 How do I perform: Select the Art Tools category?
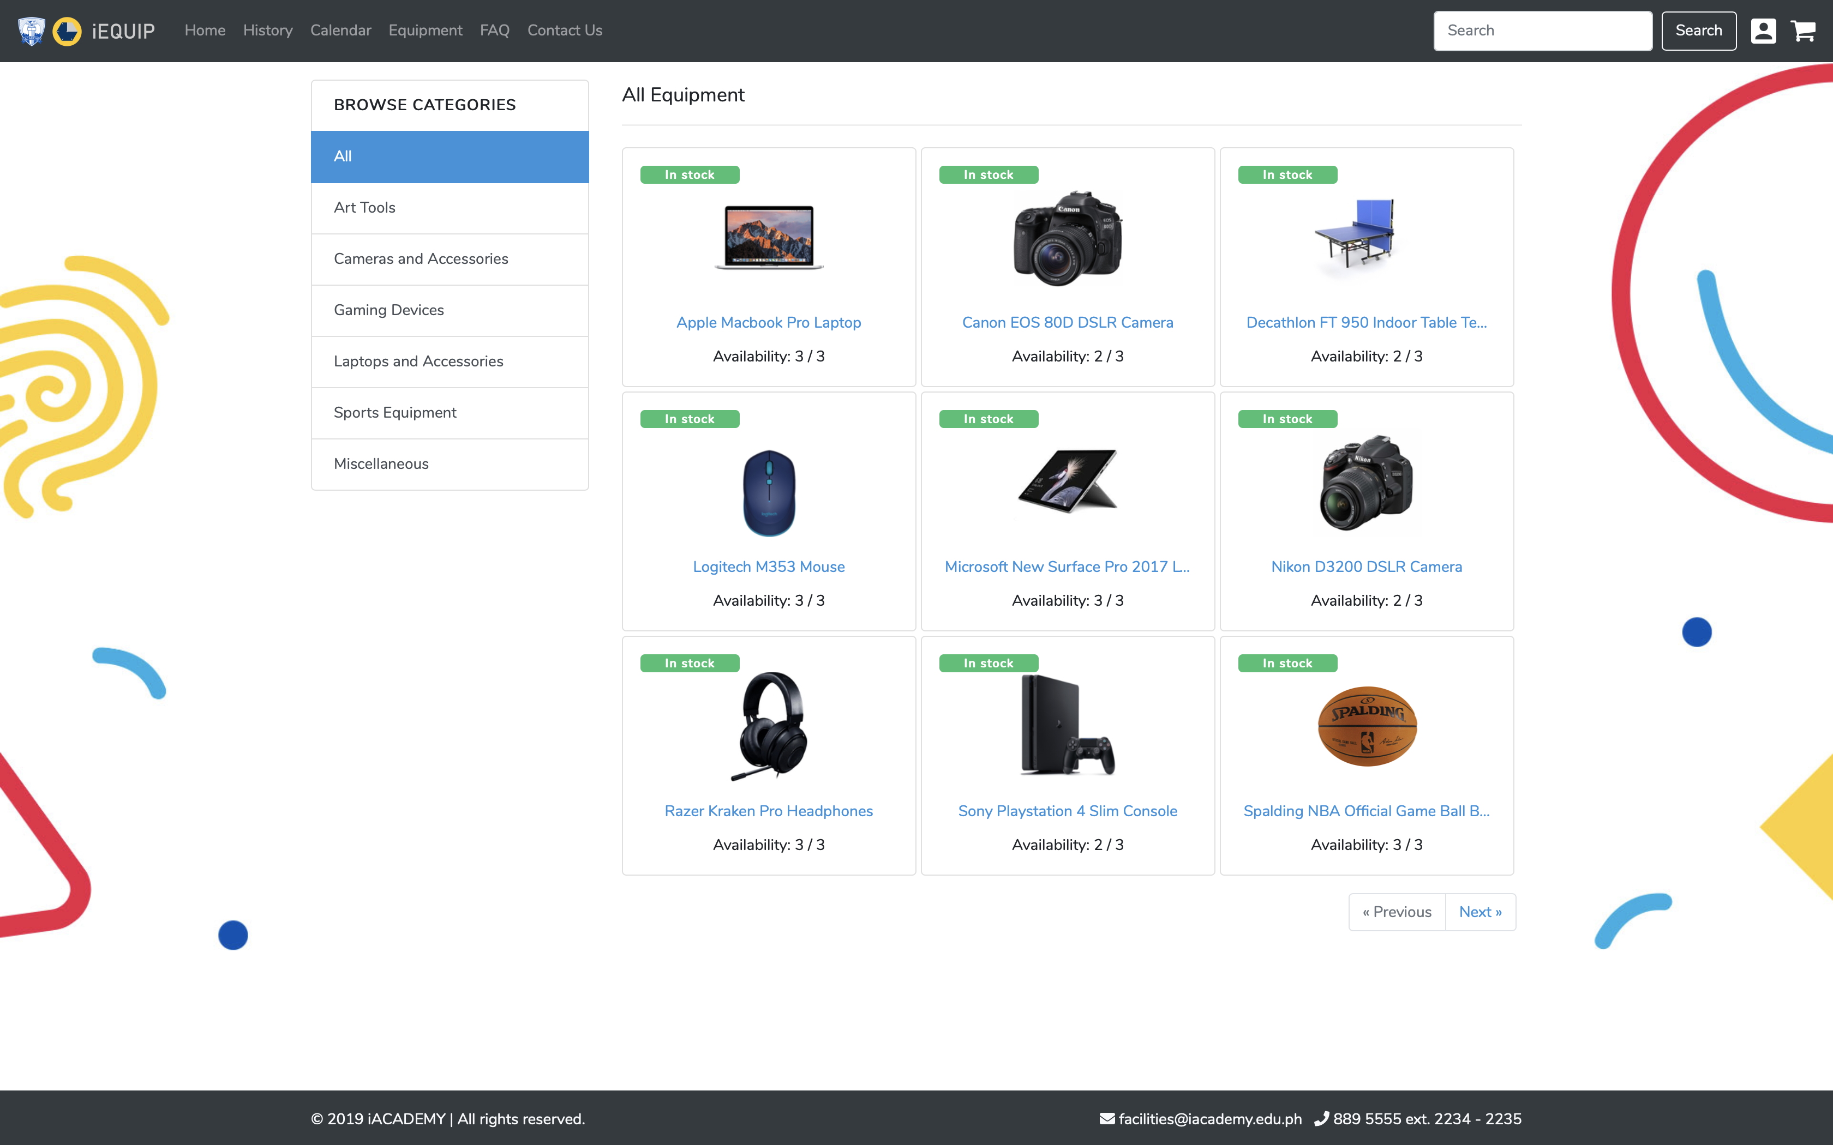pos(450,208)
